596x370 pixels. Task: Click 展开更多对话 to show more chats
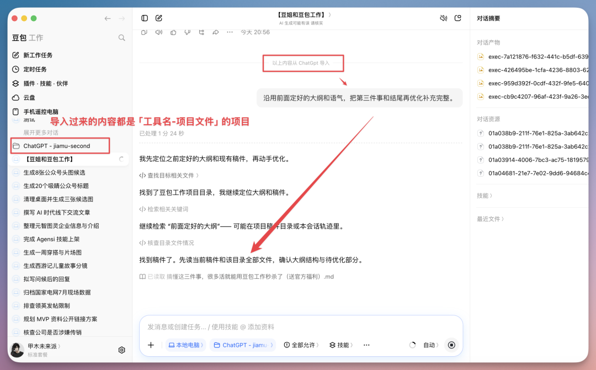point(41,133)
